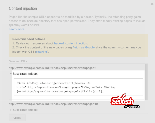Click the Content injection heading

(x=23, y=9)
